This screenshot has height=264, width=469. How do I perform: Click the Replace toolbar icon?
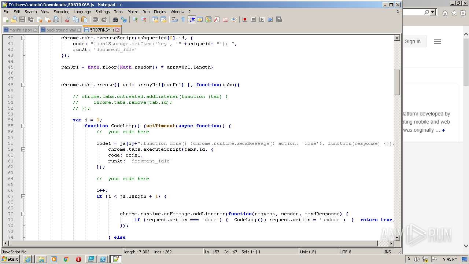pyautogui.click(x=124, y=19)
